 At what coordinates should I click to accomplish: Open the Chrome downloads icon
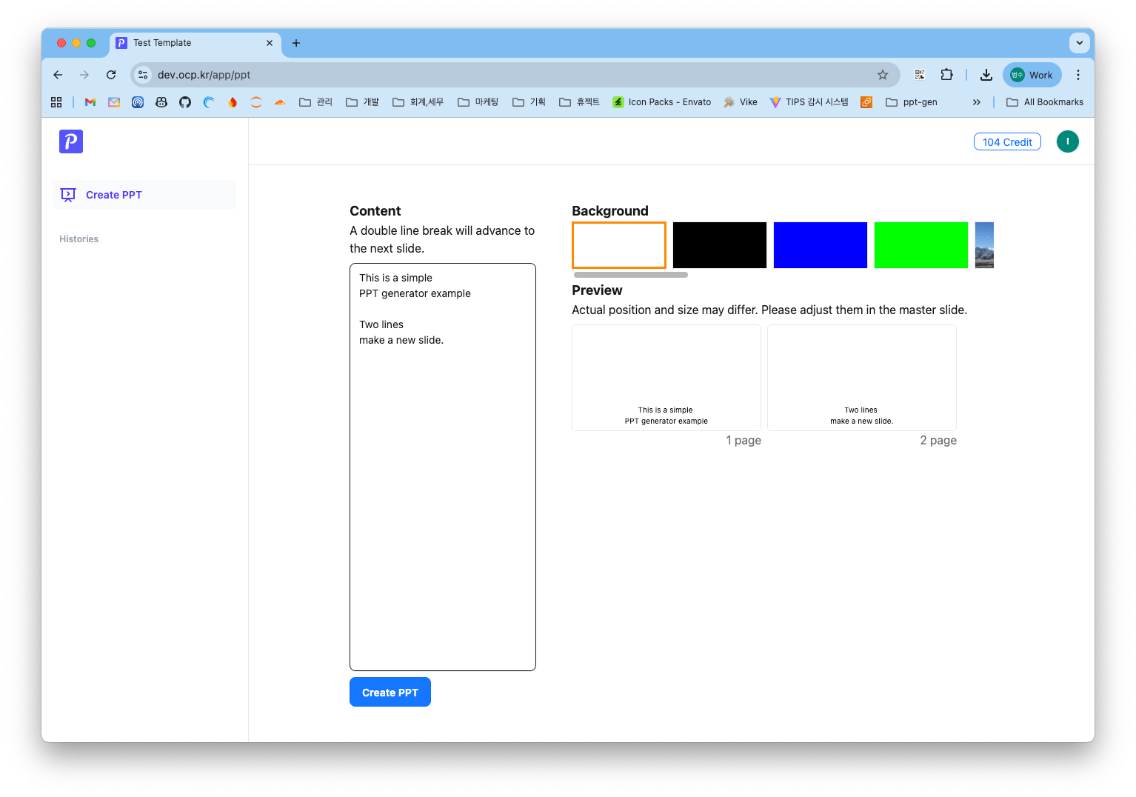pyautogui.click(x=986, y=75)
